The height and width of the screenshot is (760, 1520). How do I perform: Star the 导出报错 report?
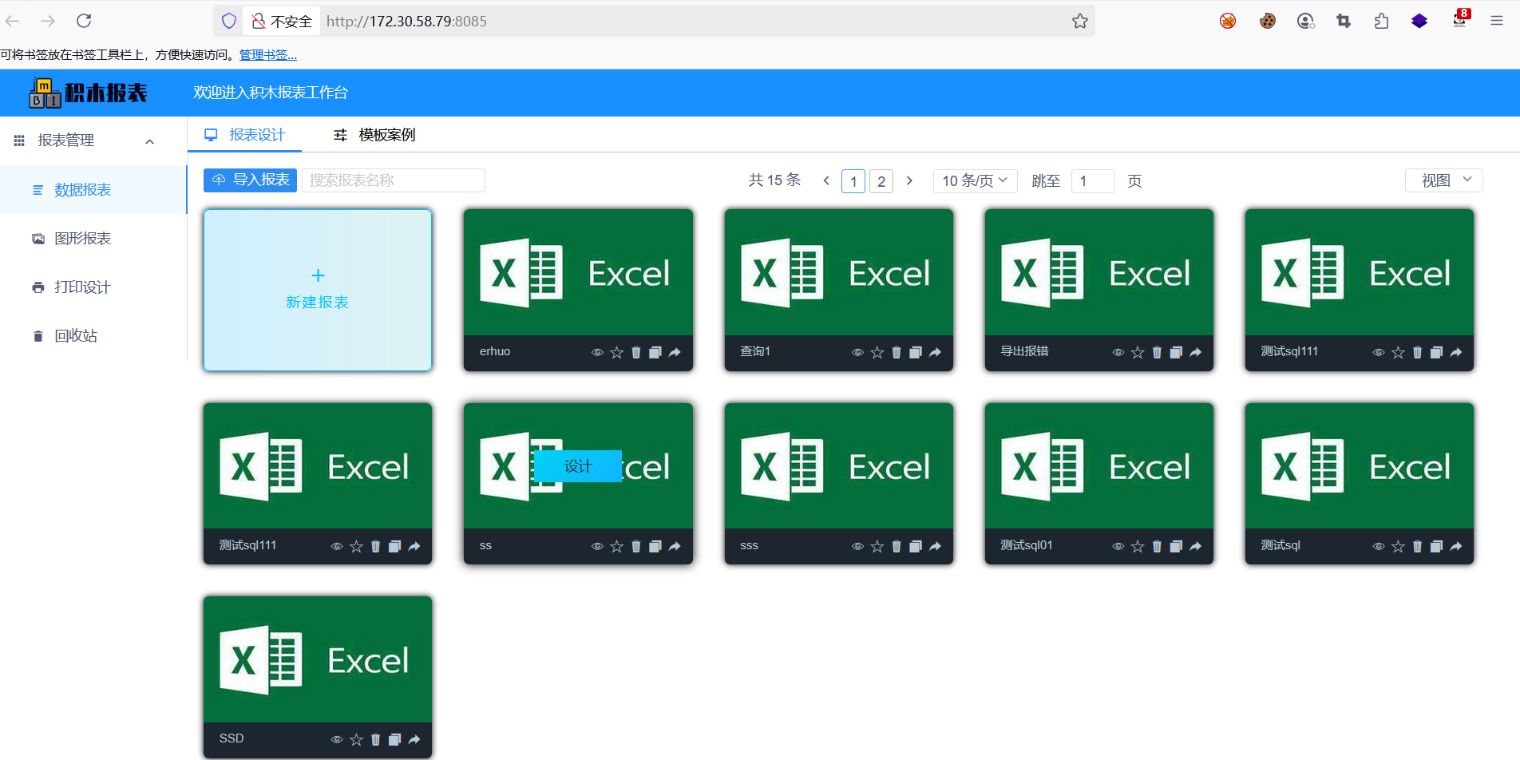point(1138,353)
